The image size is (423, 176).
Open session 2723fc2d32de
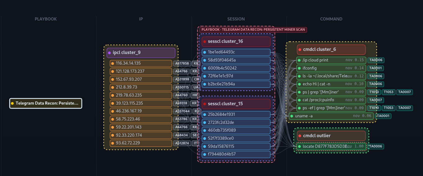point(236,122)
